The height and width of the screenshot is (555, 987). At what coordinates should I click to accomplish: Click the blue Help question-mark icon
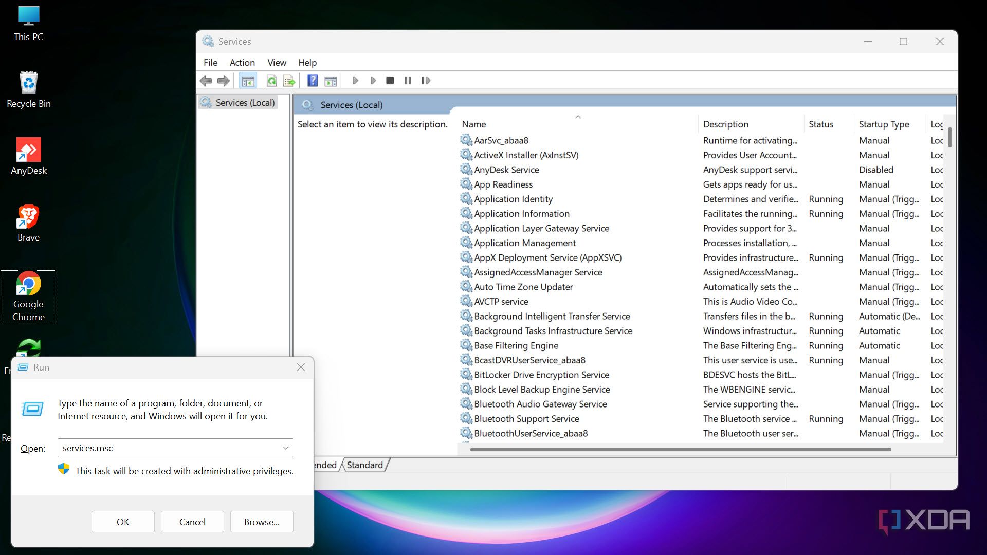(312, 81)
